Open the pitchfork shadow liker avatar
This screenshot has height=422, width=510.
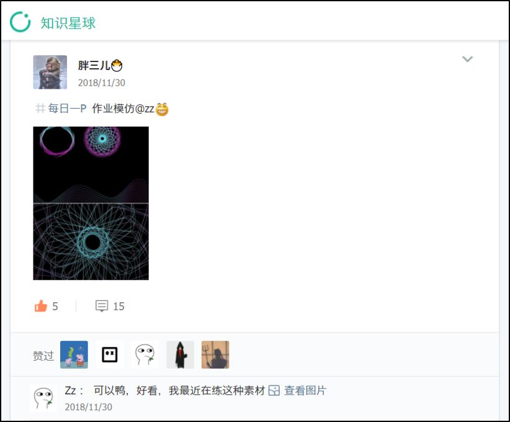(x=215, y=354)
